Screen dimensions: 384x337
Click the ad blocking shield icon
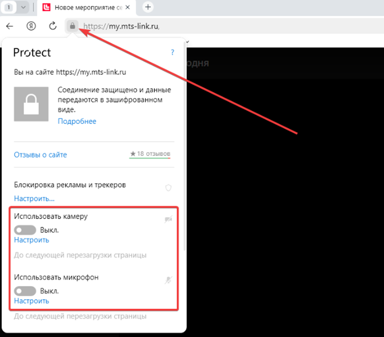[168, 188]
